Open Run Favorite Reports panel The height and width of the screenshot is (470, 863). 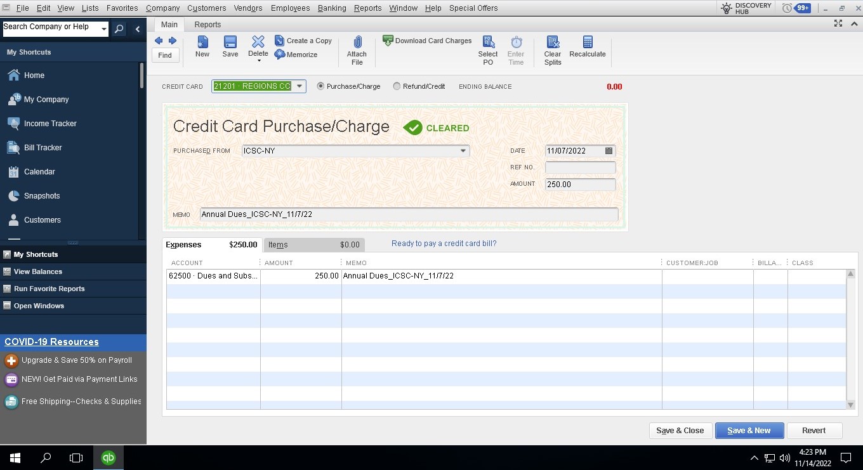73,289
